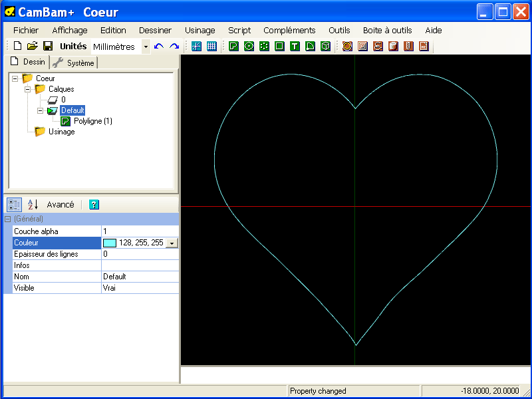Click the Avancé button in property panel

pyautogui.click(x=61, y=204)
